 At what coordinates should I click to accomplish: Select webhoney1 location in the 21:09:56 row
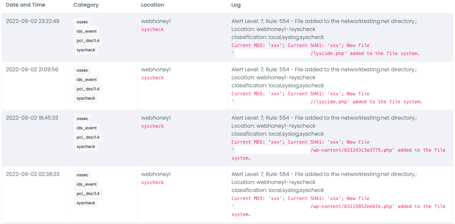point(156,70)
